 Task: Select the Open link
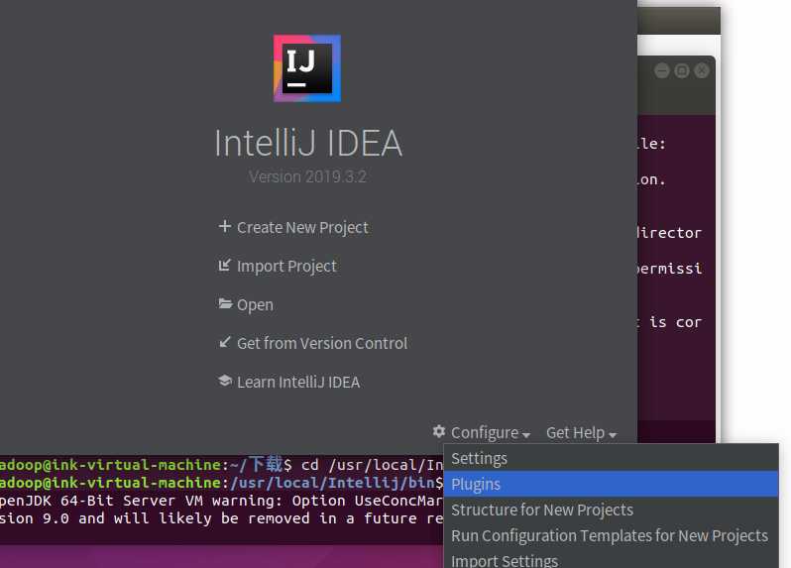(256, 305)
